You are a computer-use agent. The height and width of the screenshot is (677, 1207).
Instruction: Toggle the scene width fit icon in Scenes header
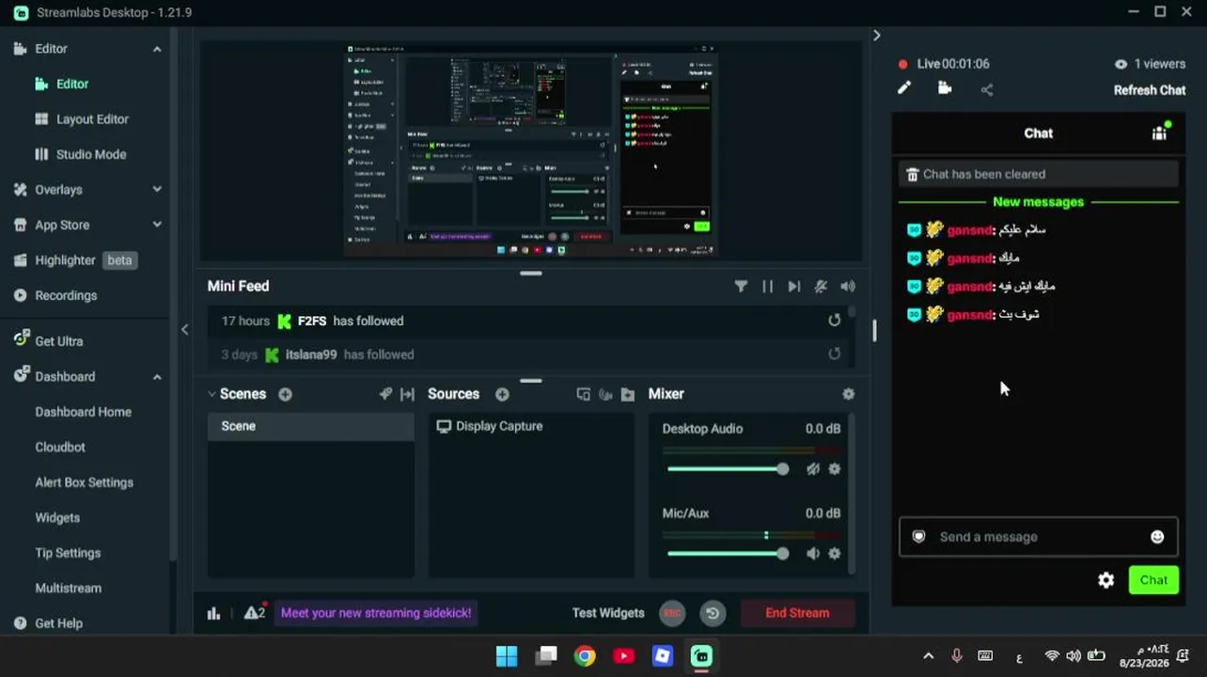[x=407, y=395]
